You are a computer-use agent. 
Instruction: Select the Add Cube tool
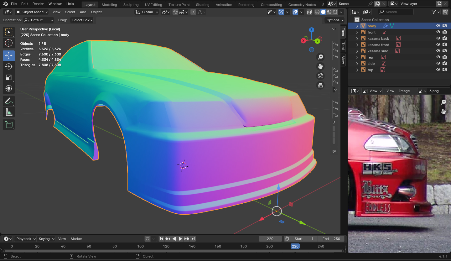tap(9, 124)
